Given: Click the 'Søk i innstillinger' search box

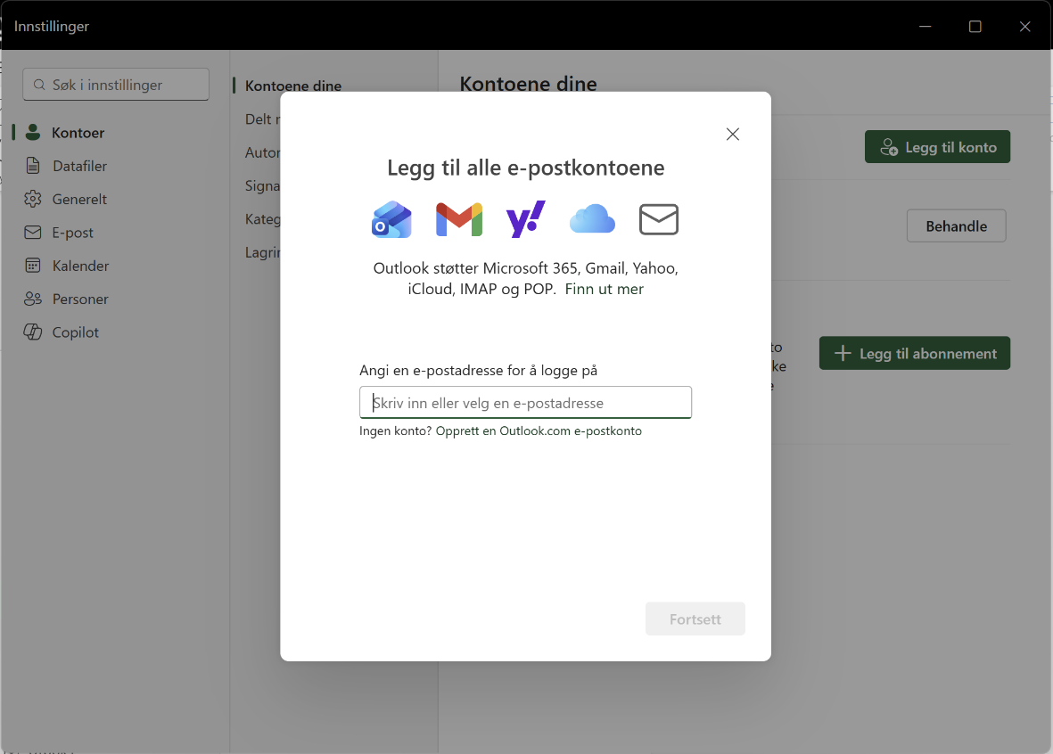Looking at the screenshot, I should click(x=116, y=85).
